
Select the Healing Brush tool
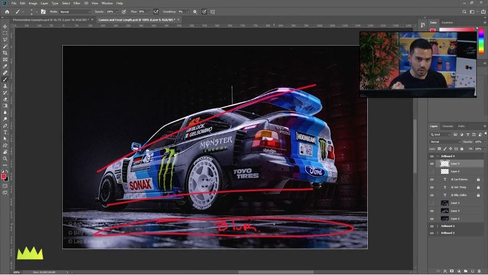pos(5,72)
